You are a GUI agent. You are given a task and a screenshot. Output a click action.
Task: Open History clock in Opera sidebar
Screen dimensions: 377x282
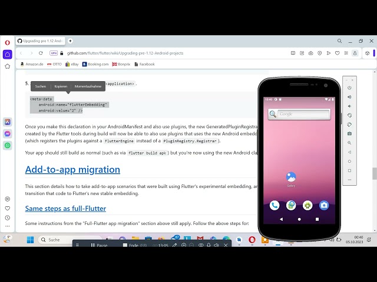[7, 218]
